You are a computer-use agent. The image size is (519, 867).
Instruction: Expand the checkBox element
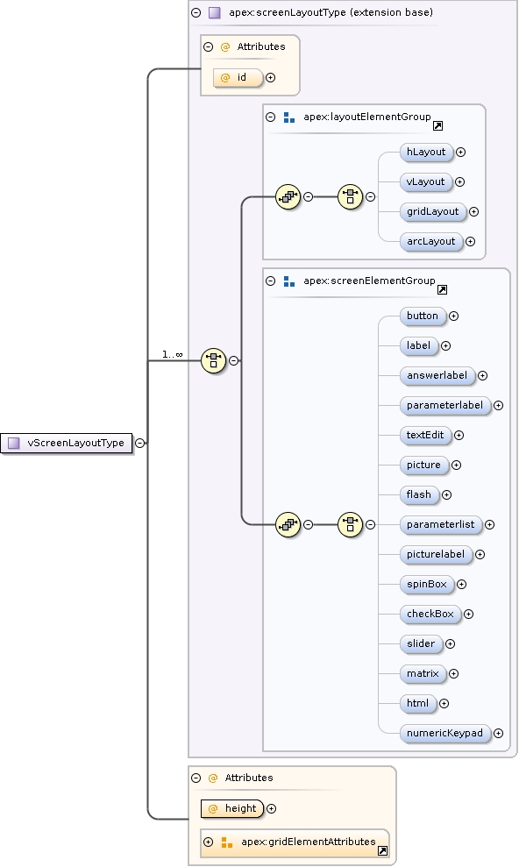point(469,615)
